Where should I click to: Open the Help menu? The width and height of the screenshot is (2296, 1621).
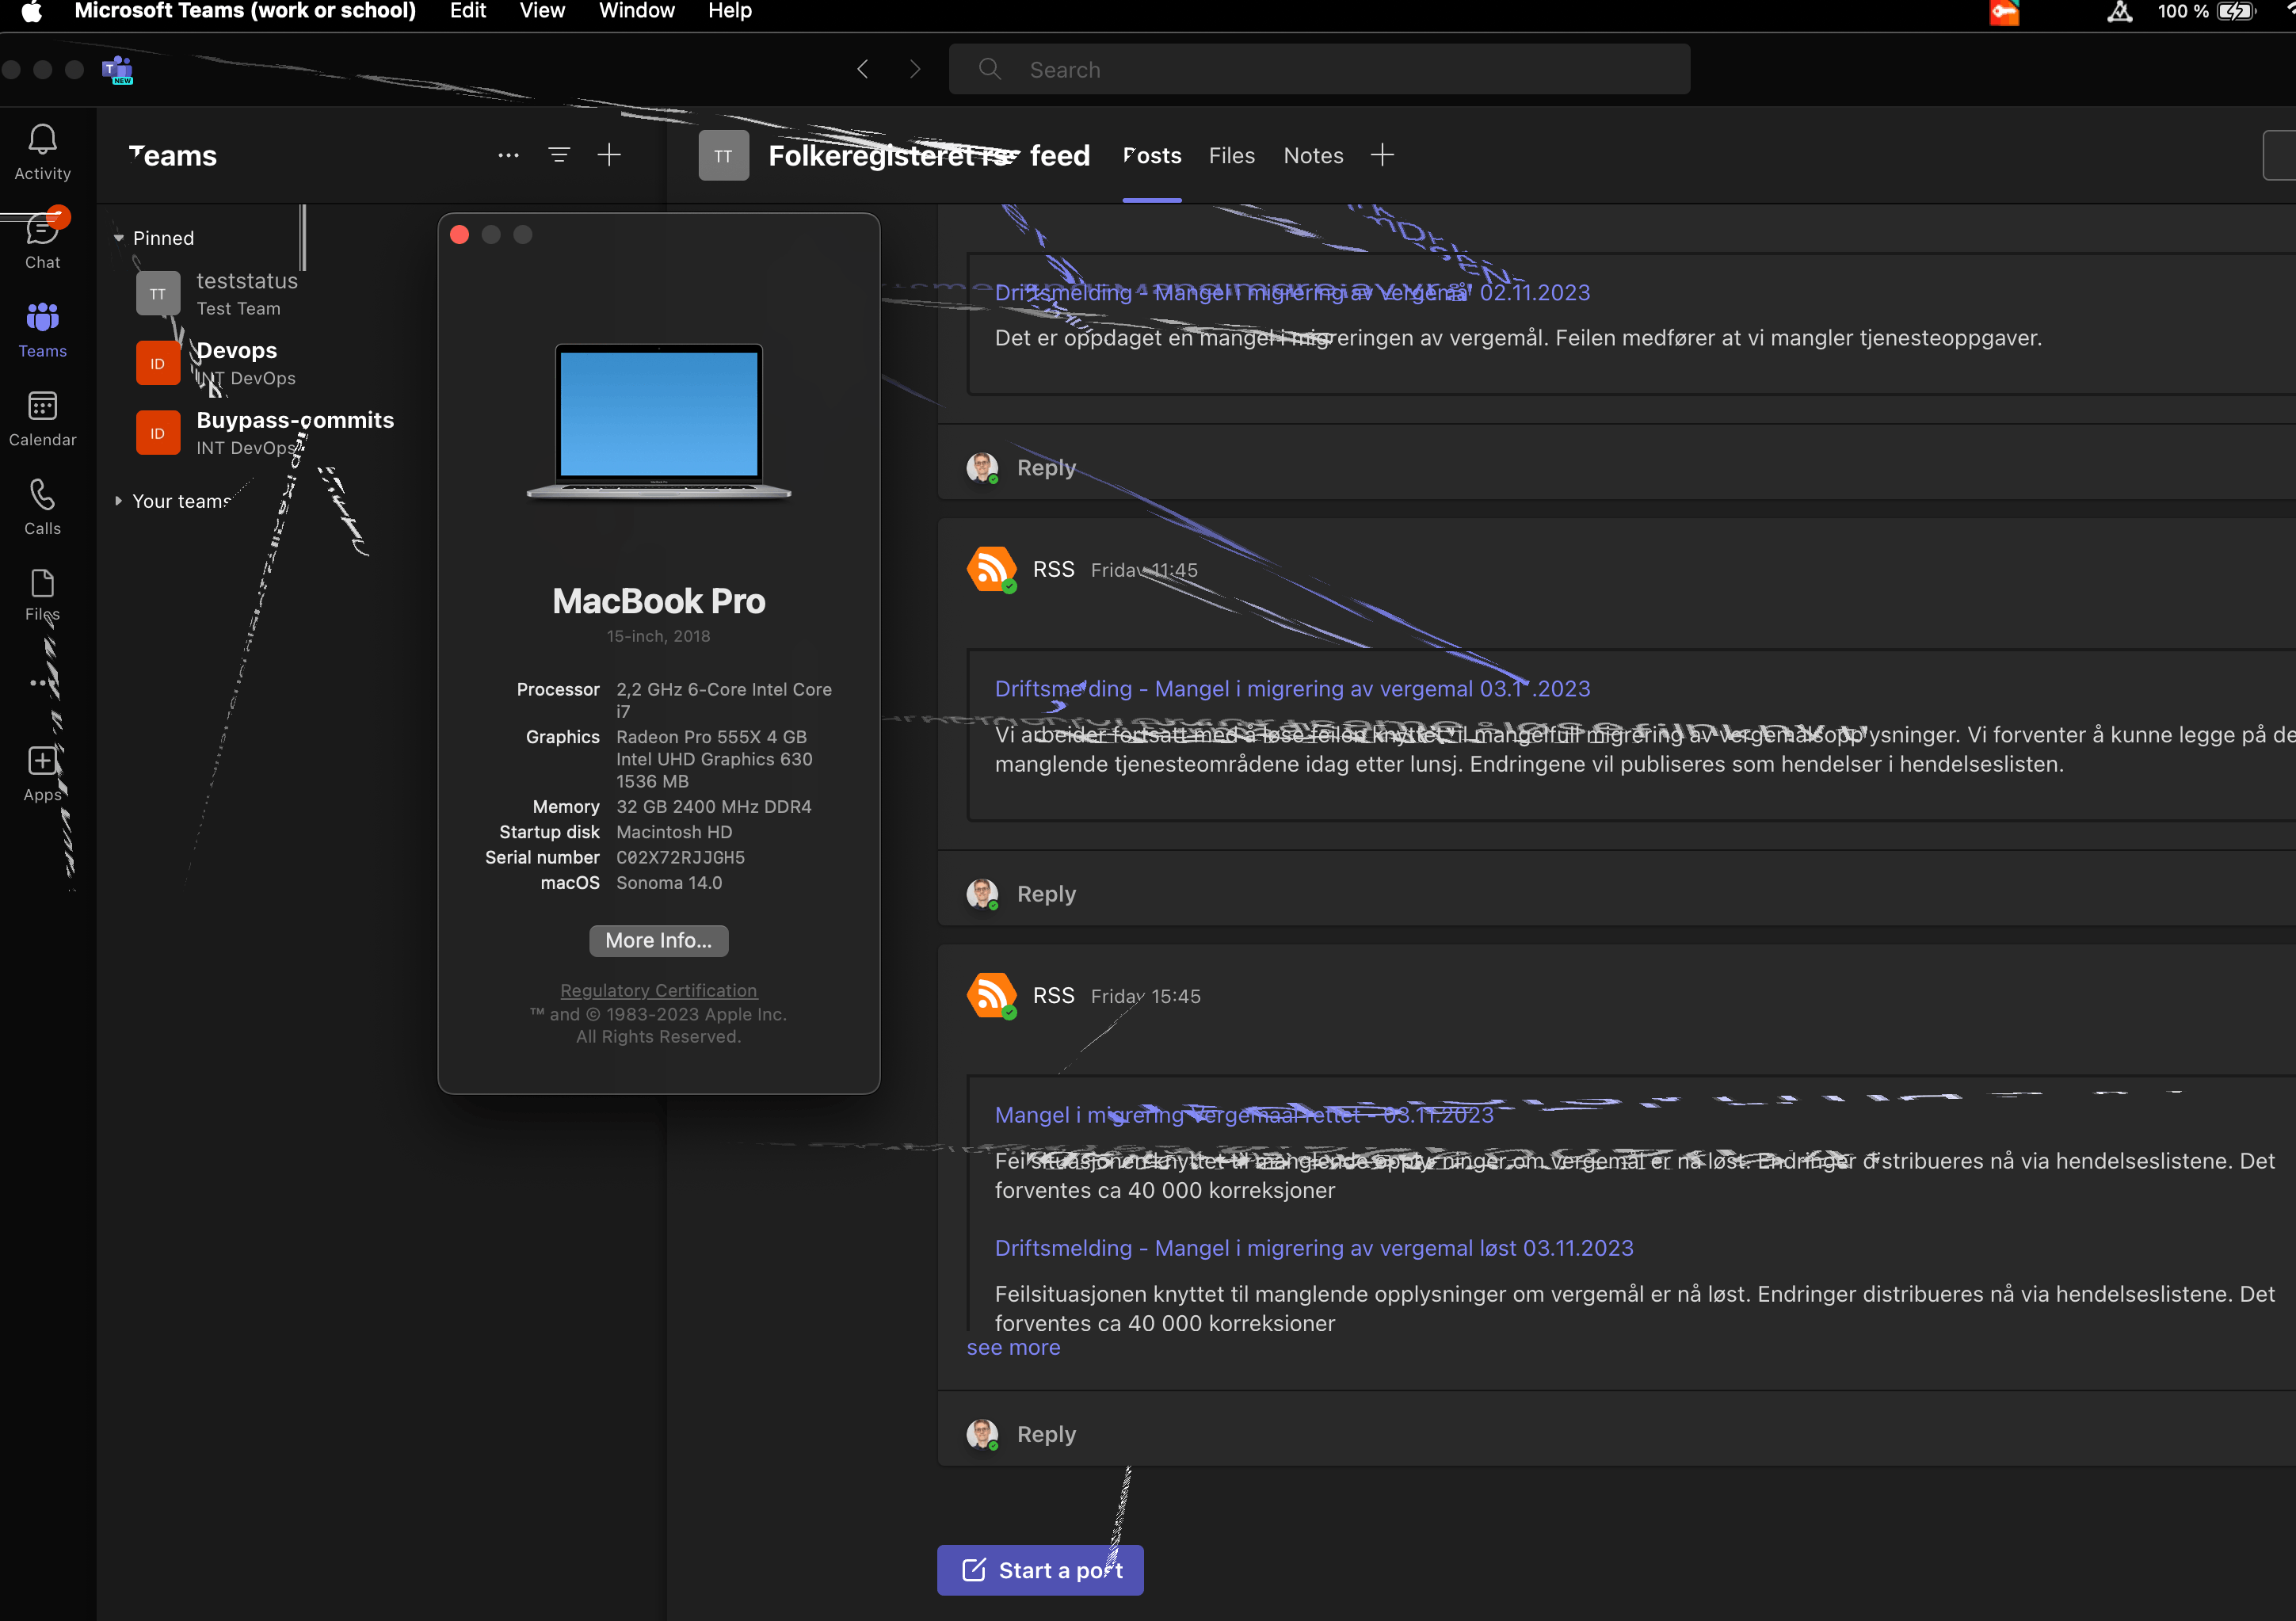click(x=730, y=11)
